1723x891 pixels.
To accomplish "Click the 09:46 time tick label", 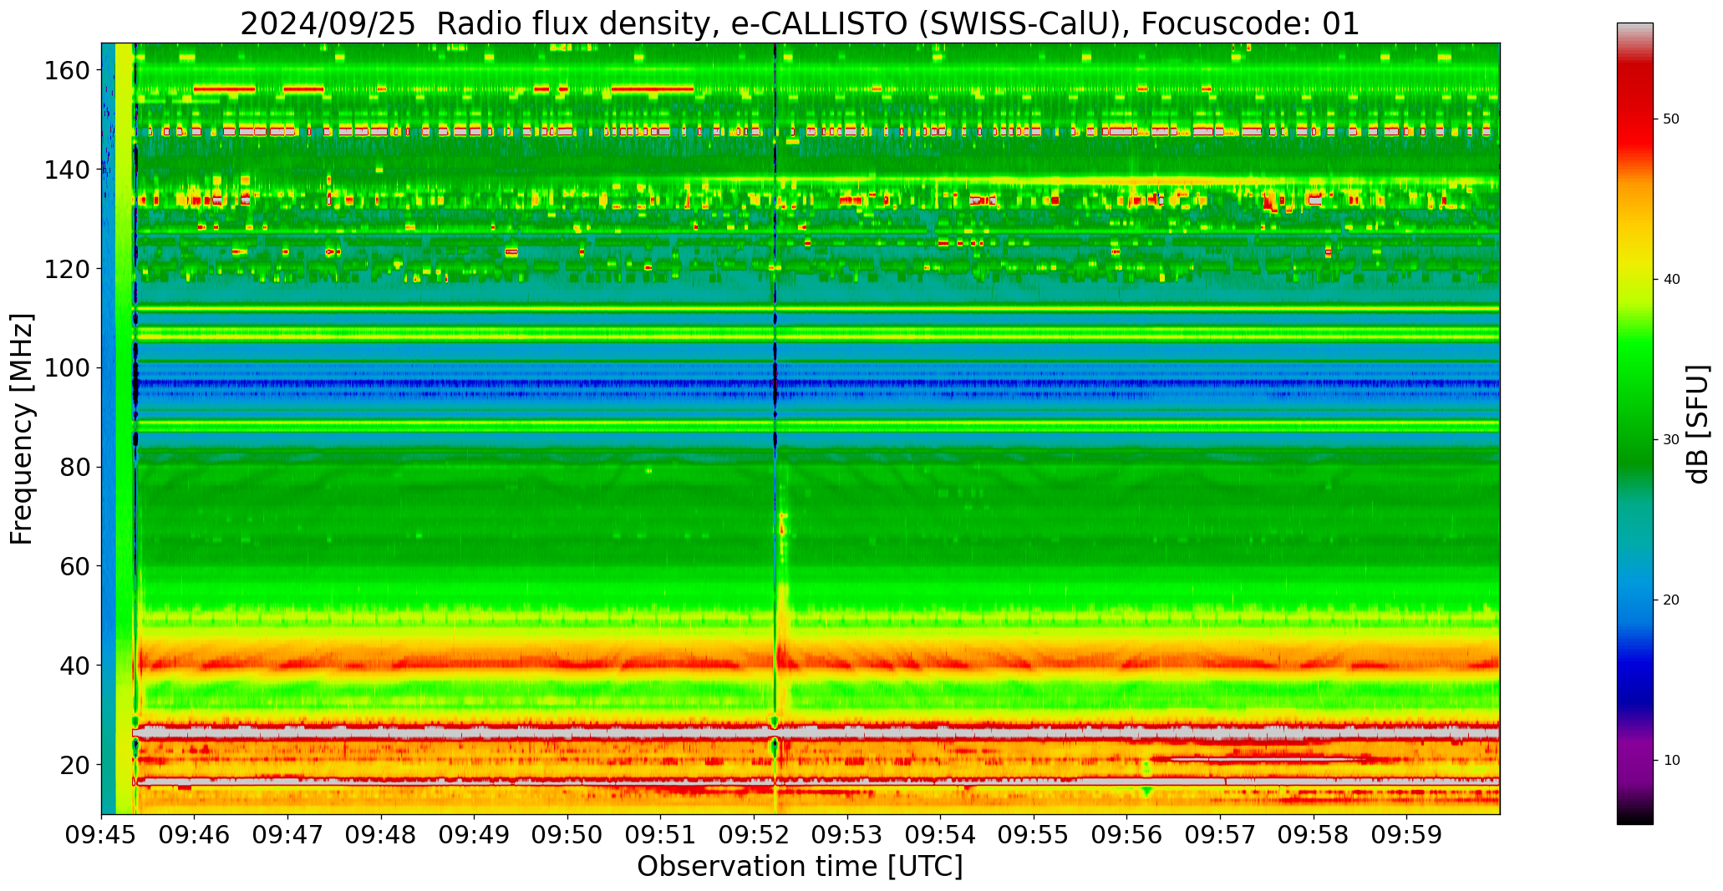I will click(195, 835).
